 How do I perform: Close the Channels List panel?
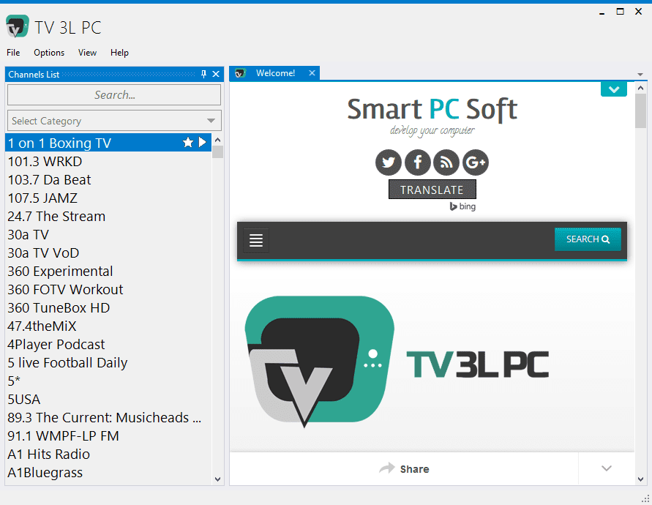(216, 74)
